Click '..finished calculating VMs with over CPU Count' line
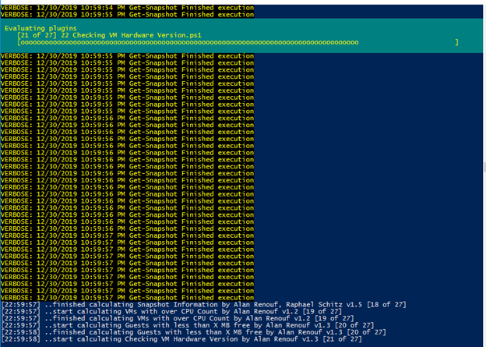 coord(177,318)
